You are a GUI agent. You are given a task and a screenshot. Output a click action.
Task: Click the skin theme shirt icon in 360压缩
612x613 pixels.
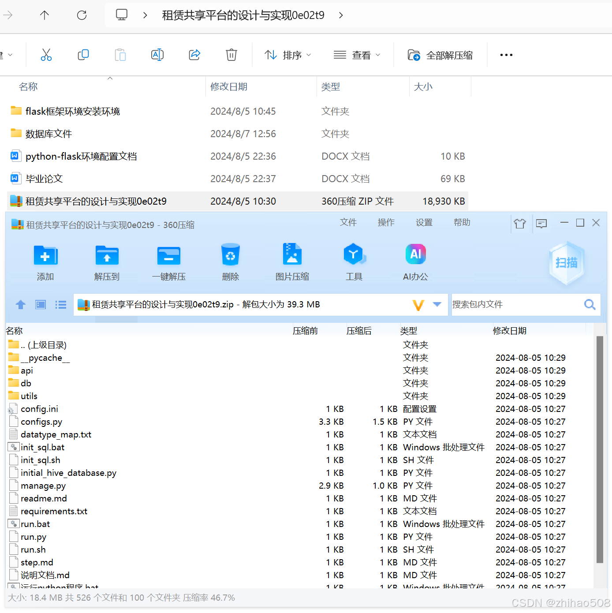(520, 224)
